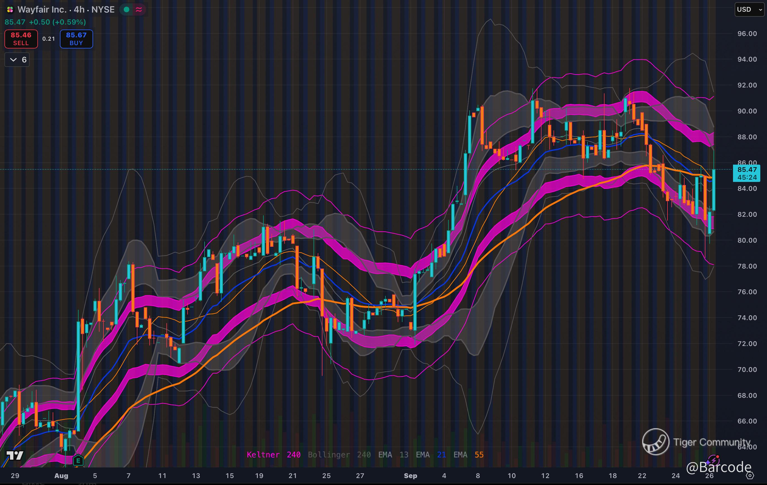Click the orange EMA 55 label
The height and width of the screenshot is (485, 767).
coord(468,455)
